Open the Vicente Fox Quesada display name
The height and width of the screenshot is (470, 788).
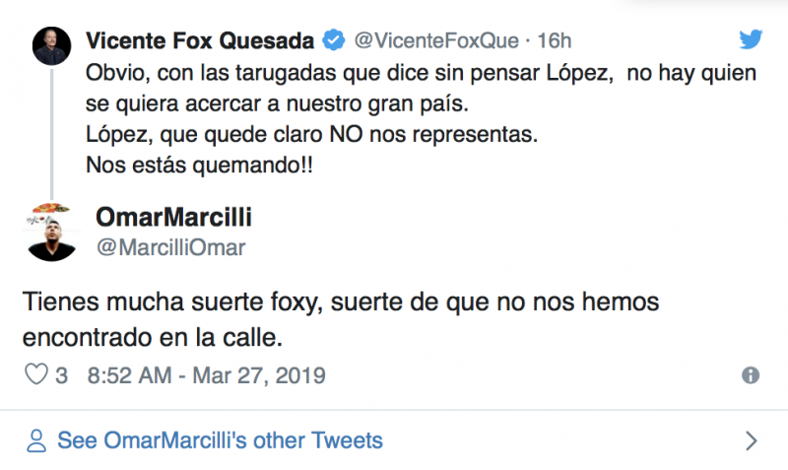[200, 40]
